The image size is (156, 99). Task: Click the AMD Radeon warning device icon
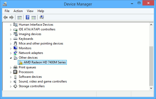(21, 62)
